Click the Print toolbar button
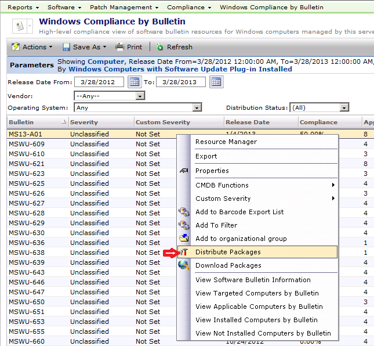374x346 pixels. (129, 47)
